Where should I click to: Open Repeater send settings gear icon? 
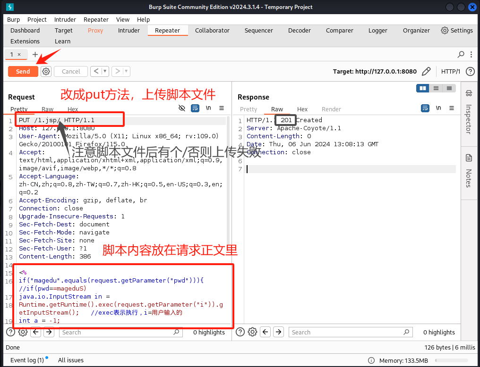[x=46, y=72]
